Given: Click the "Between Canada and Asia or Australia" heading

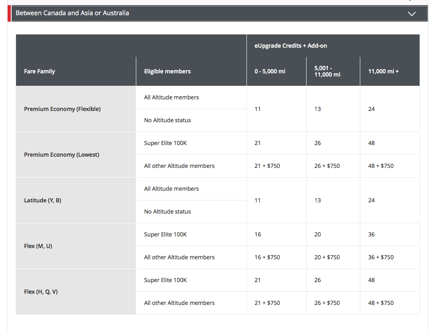Looking at the screenshot, I should (x=72, y=13).
